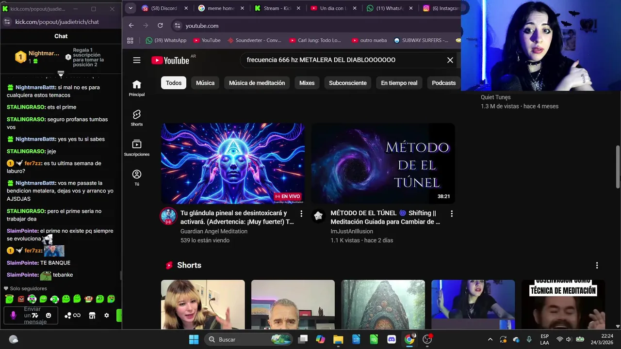Open Guardian Angel Meditation channel avatar
621x349 pixels.
point(168,216)
